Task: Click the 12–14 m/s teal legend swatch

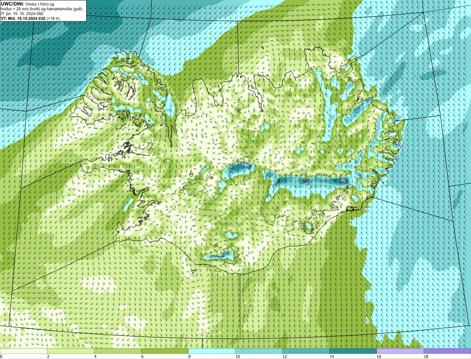Action: click(306, 351)
